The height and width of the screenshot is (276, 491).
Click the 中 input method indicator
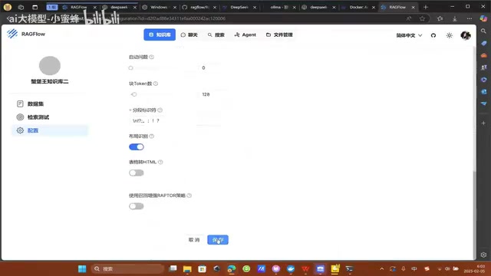(414, 269)
